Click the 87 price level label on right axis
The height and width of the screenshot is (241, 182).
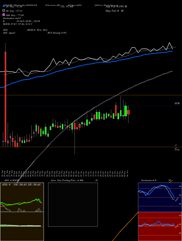tap(176, 145)
